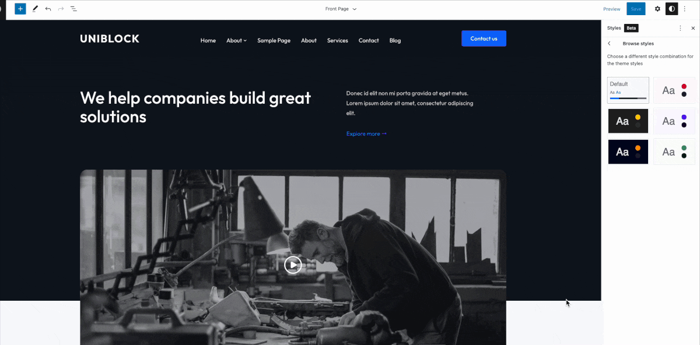Open the block inserter plus button
700x345 pixels.
point(20,9)
